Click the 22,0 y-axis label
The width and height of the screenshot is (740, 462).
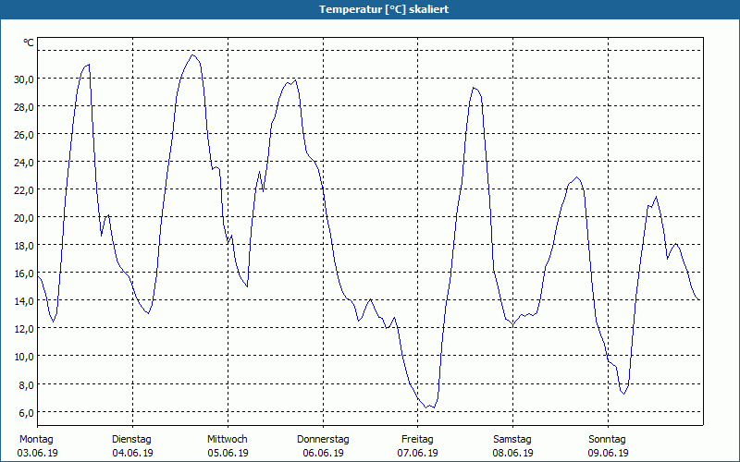pyautogui.click(x=24, y=190)
